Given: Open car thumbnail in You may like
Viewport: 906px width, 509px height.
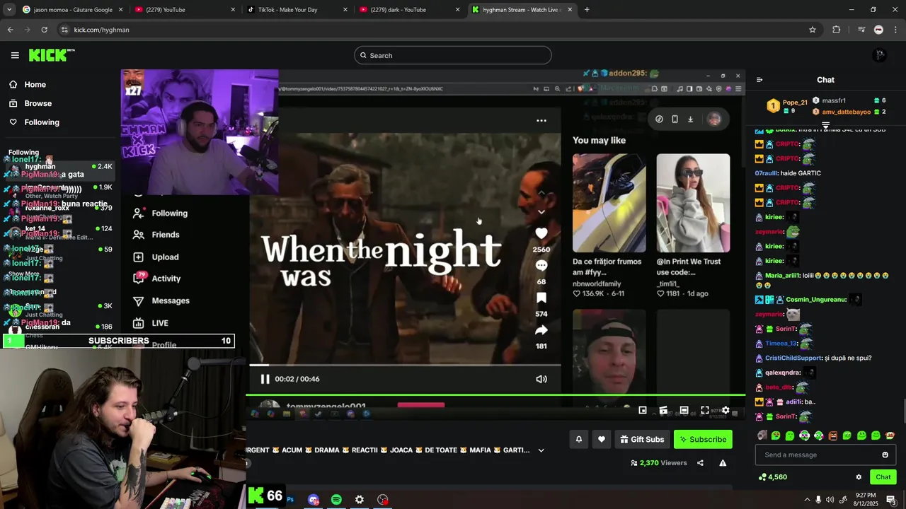Looking at the screenshot, I should (x=609, y=203).
